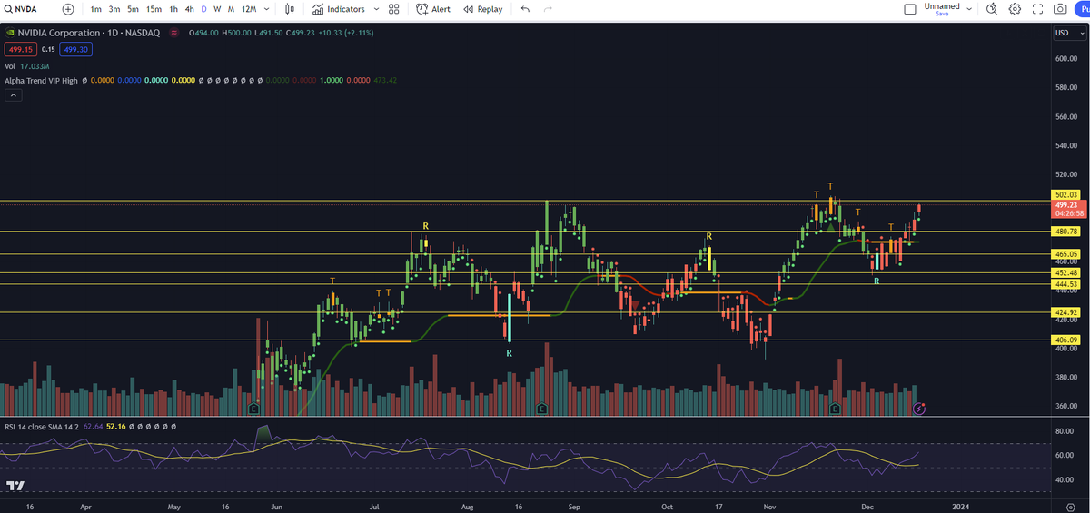The width and height of the screenshot is (1090, 513).
Task: Click the Unnamed layout name
Action: 942,6
